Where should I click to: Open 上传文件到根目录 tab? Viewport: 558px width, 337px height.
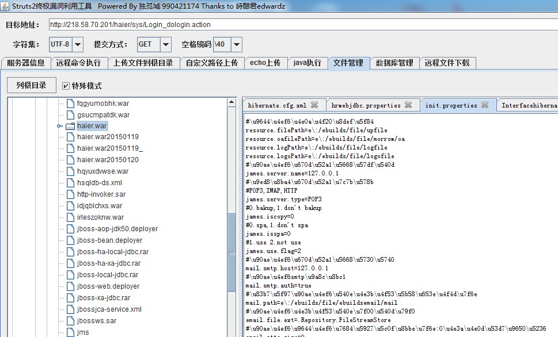coord(143,63)
